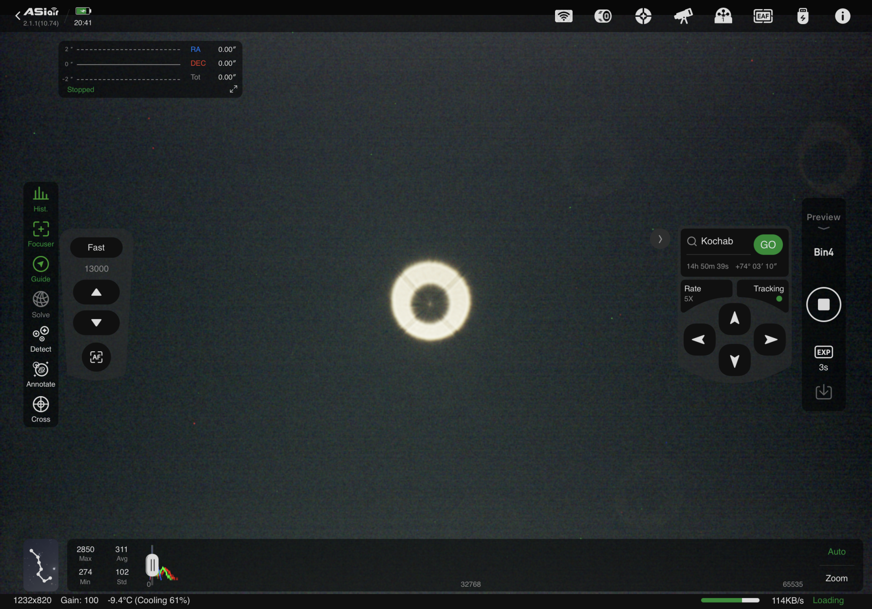Image resolution: width=872 pixels, height=609 pixels.
Task: Click the Kochab search field
Action: 718,241
